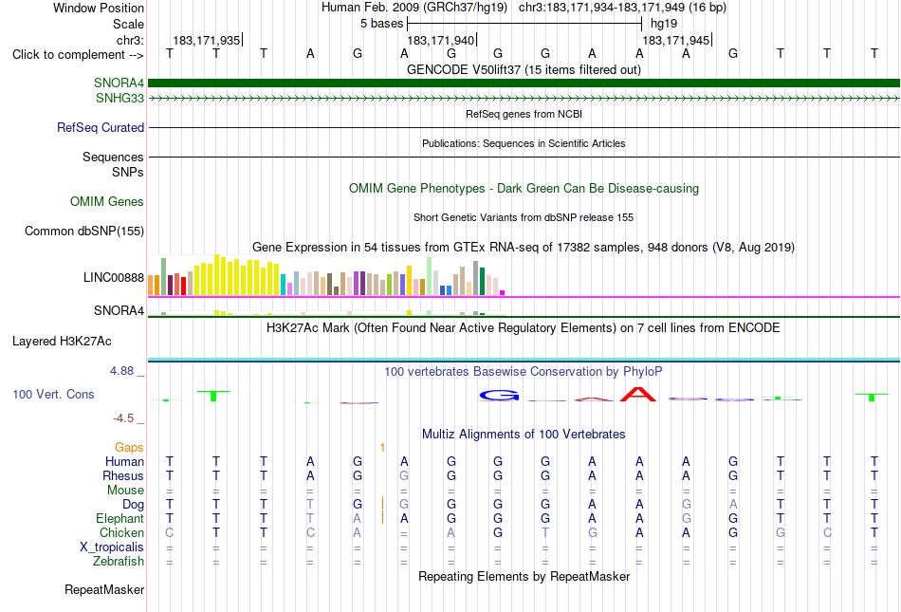Open Short Genetic Variants from dbSNP title
Viewport: 901px width, 612px height.
click(524, 217)
